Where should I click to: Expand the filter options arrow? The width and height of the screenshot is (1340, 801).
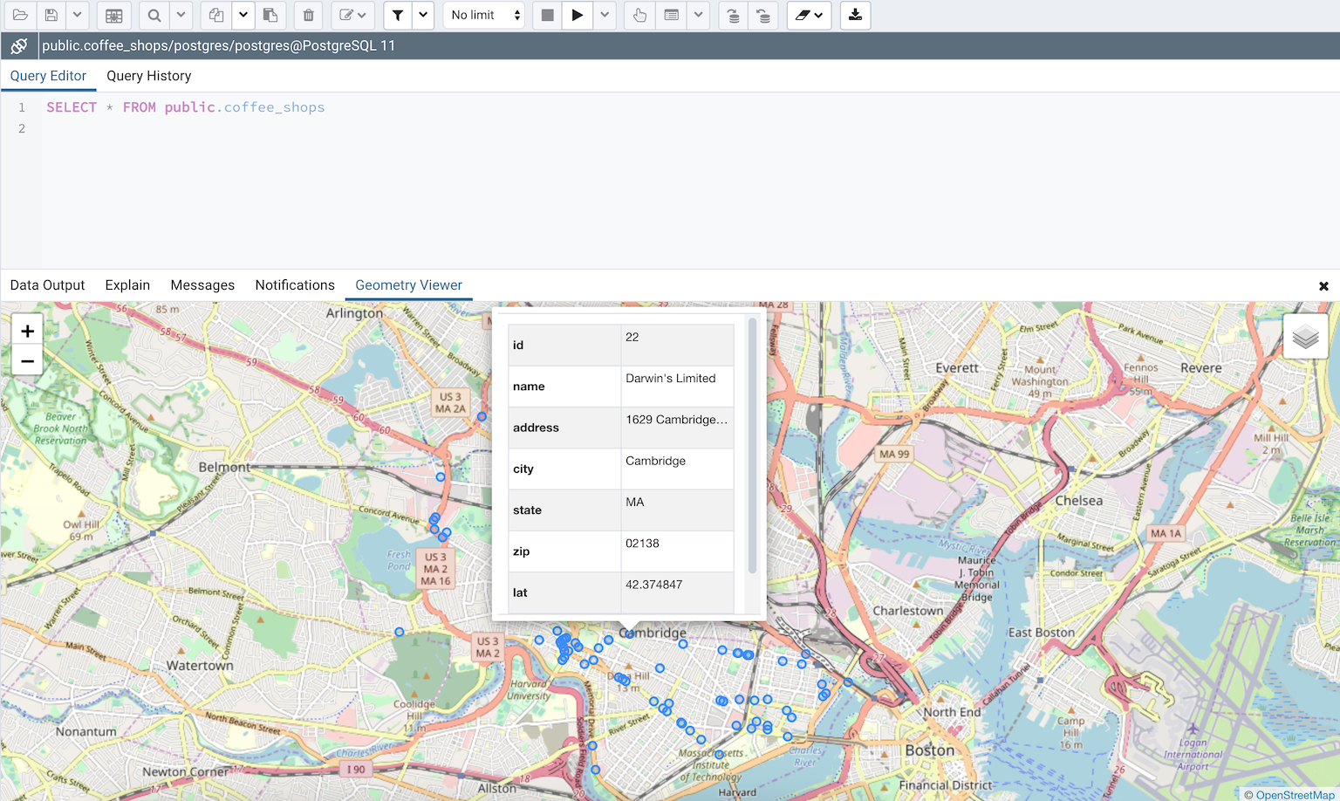[423, 15]
